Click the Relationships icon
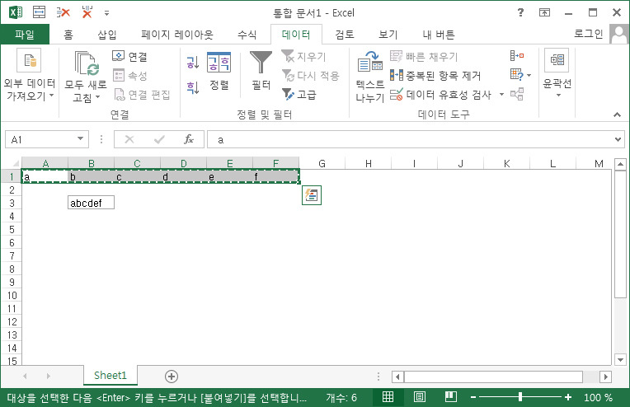 pyautogui.click(x=517, y=94)
